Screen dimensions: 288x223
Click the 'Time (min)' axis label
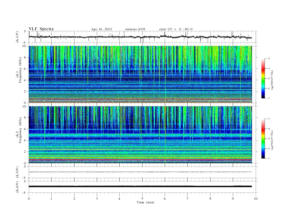pos(145,202)
